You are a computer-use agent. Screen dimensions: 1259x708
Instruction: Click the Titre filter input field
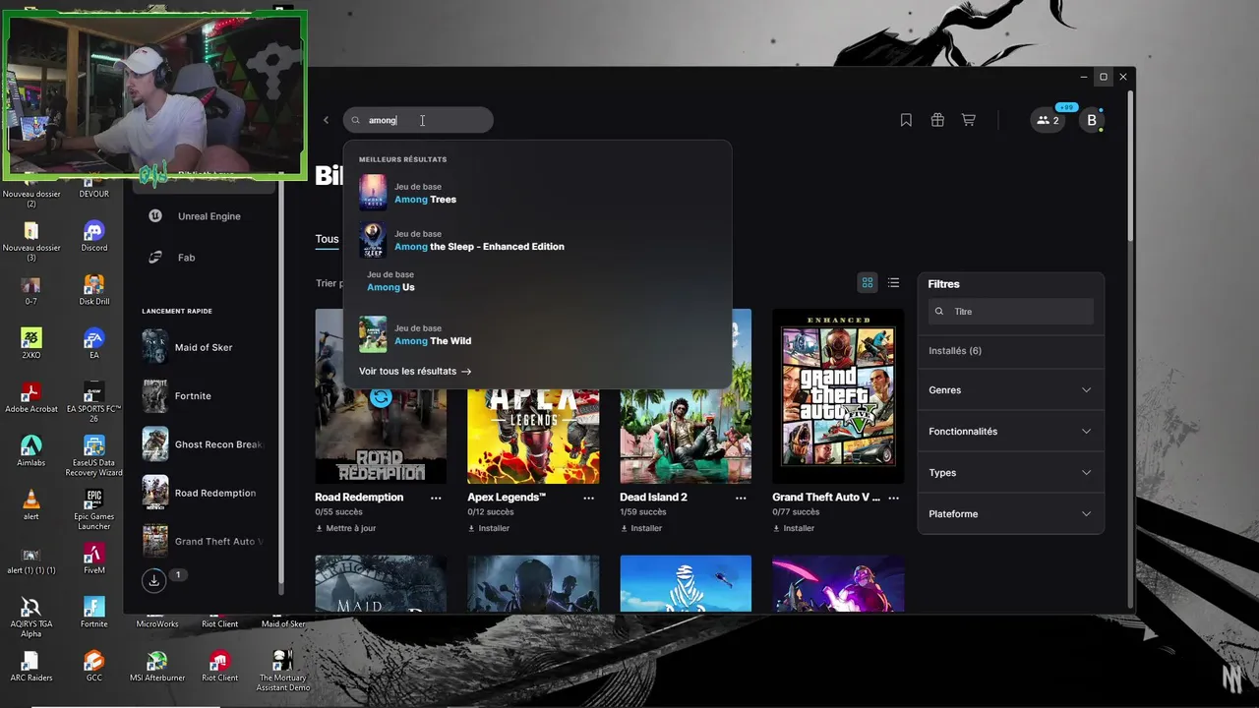point(1011,312)
